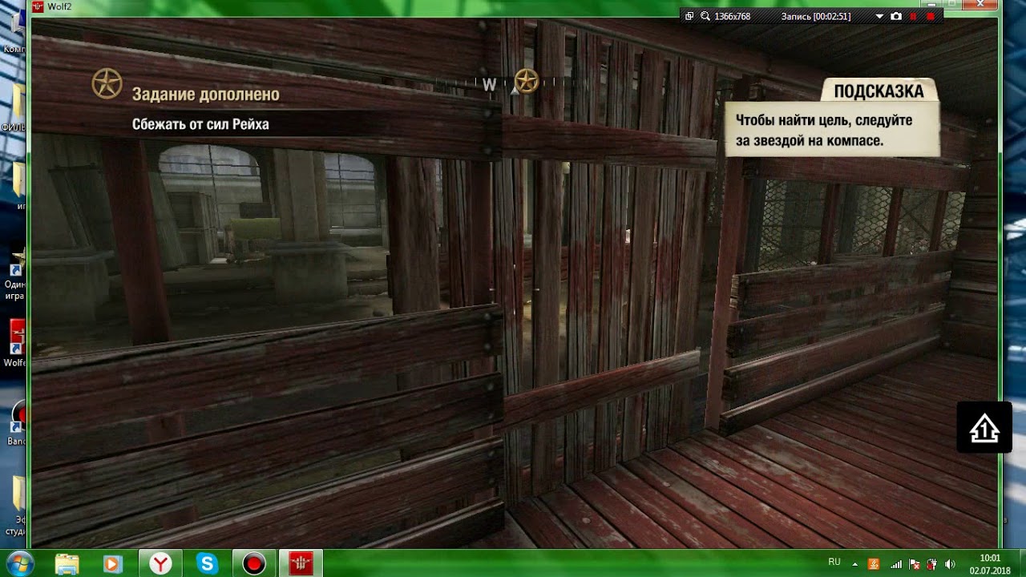Click the Show desktop strip on the taskbar
The image size is (1026, 577).
[1021, 564]
